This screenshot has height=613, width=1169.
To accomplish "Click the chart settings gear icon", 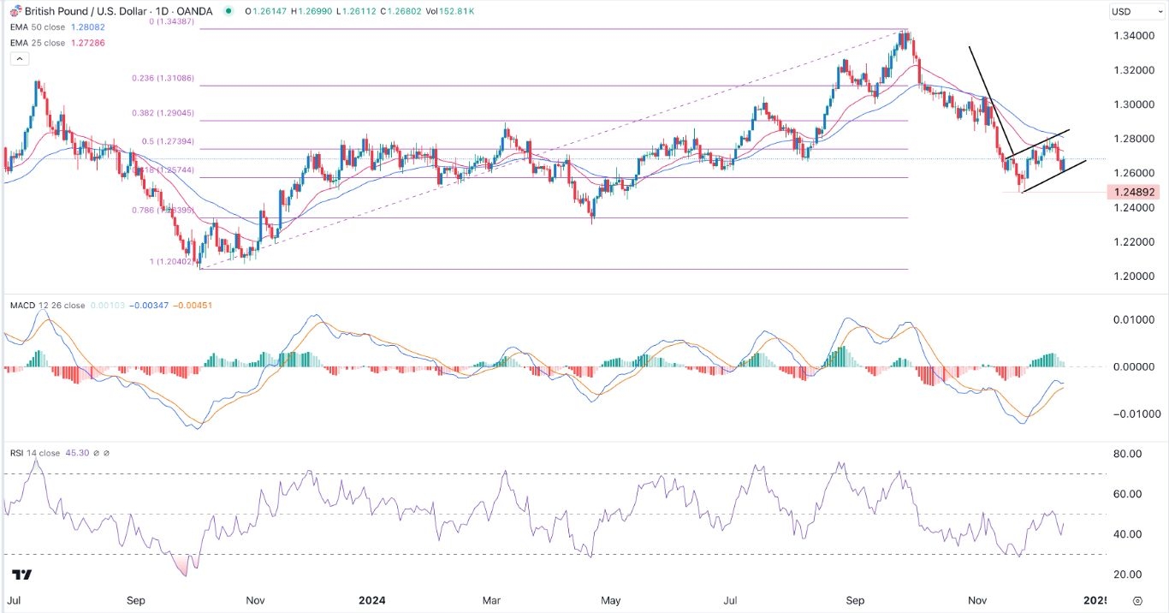I will [1137, 602].
